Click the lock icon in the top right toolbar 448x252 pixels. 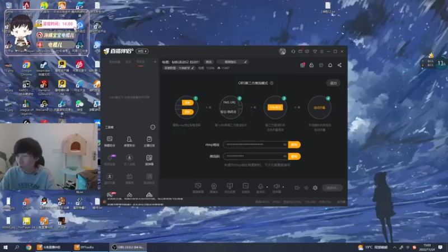click(x=311, y=65)
